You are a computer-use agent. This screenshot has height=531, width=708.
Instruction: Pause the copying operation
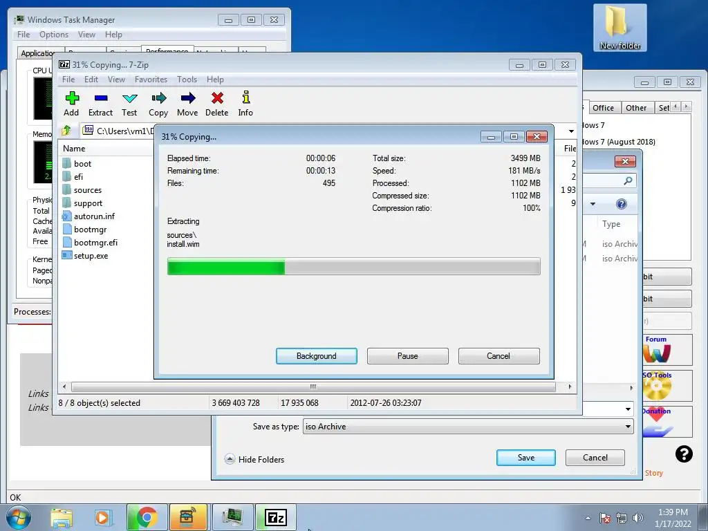pyautogui.click(x=408, y=356)
